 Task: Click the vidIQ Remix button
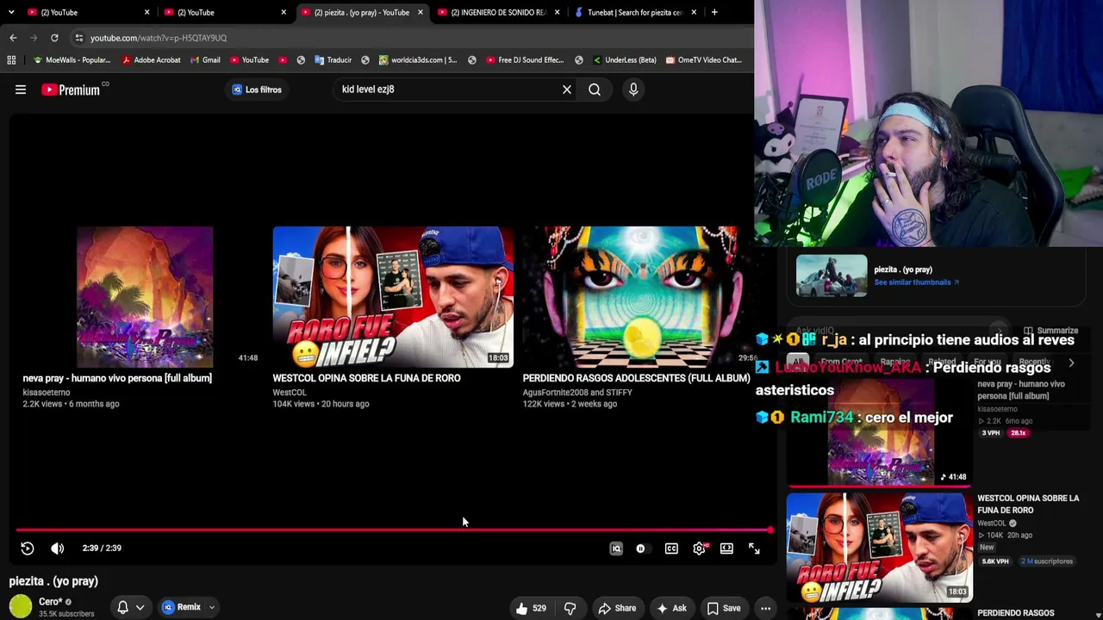[182, 607]
